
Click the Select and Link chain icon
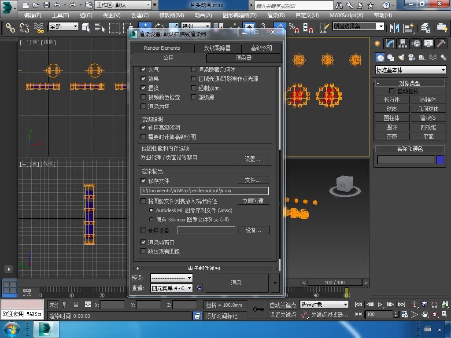point(10,28)
